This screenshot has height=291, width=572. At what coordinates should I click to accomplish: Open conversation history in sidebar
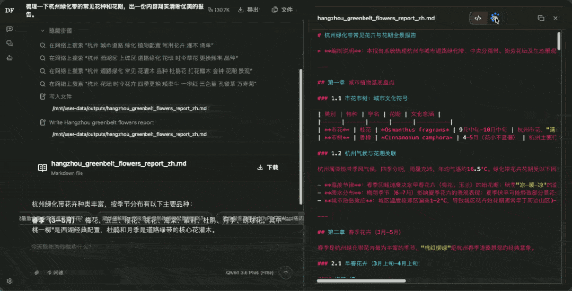[10, 43]
